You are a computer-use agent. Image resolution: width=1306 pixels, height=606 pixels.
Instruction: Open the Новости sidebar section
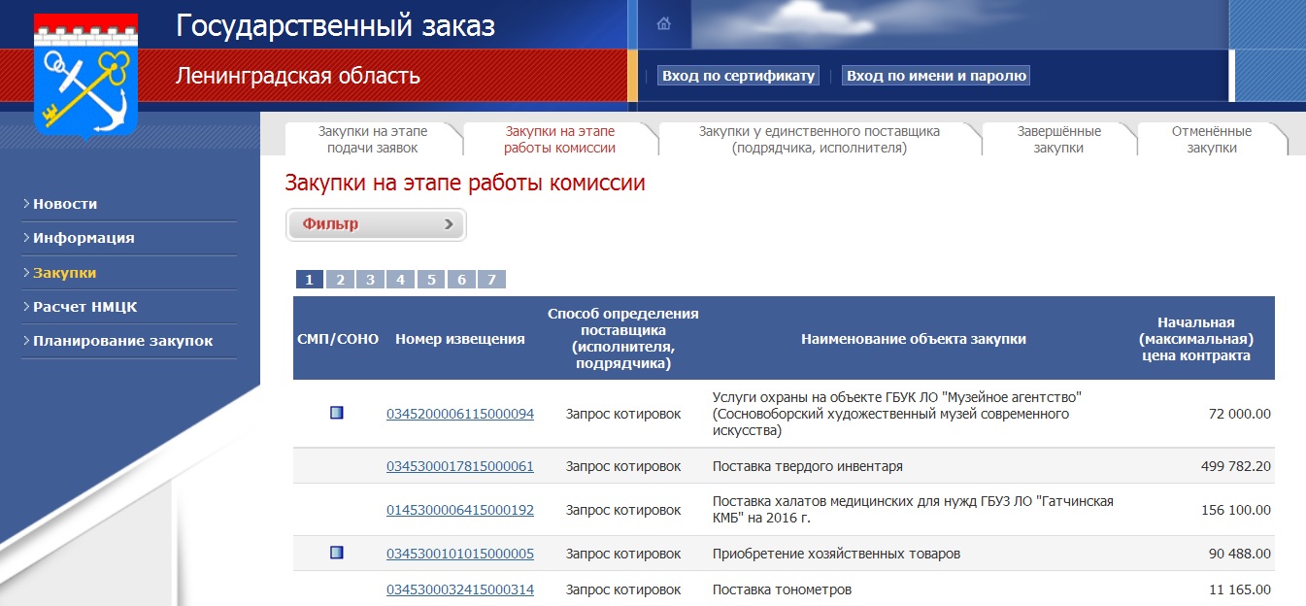(x=65, y=204)
